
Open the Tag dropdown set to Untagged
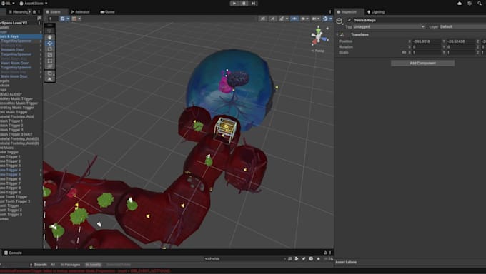[x=389, y=26]
